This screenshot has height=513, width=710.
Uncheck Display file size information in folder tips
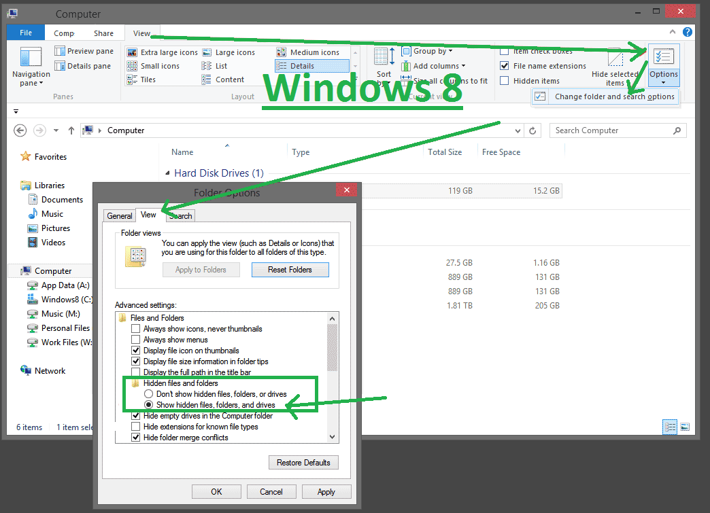pyautogui.click(x=135, y=361)
